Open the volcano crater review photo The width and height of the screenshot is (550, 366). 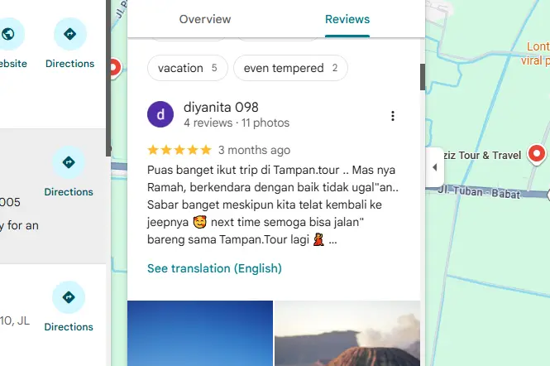tap(347, 333)
